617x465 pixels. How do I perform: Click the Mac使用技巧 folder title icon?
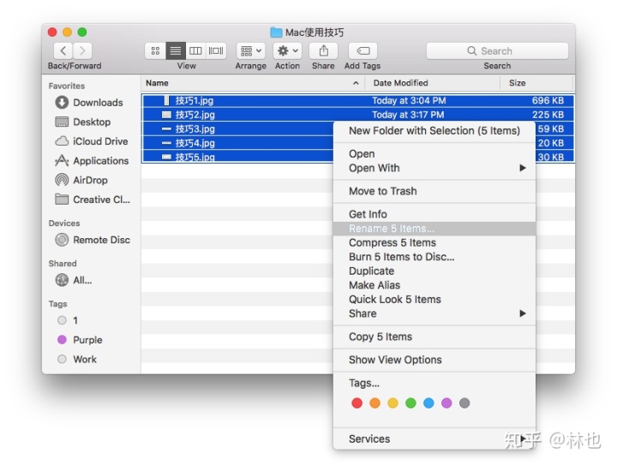(x=276, y=33)
